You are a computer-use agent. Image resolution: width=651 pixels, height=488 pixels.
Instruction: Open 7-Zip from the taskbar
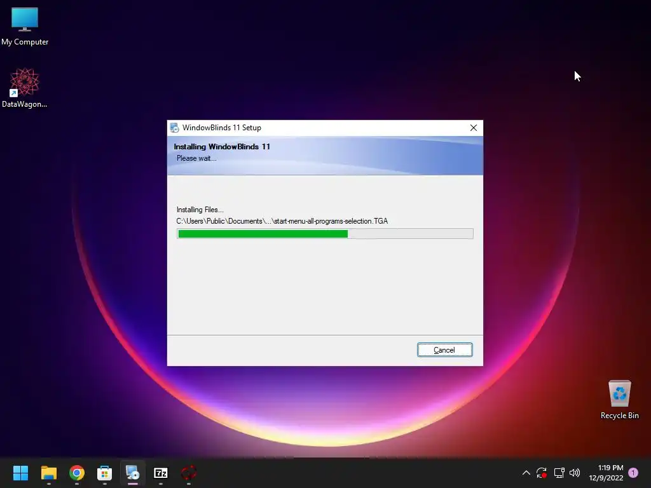coord(161,473)
